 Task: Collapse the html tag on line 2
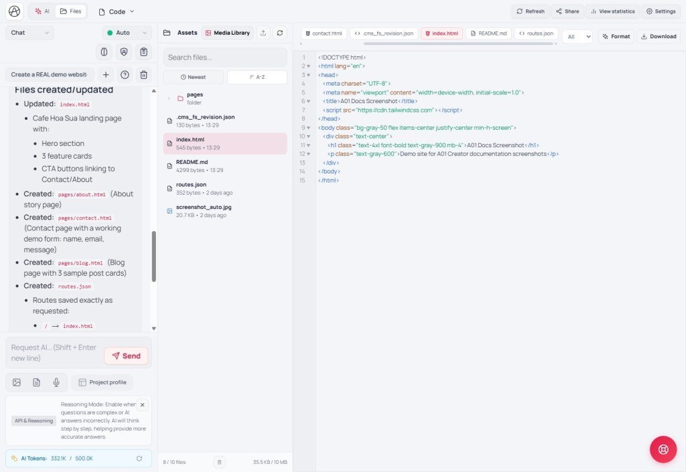[308, 66]
